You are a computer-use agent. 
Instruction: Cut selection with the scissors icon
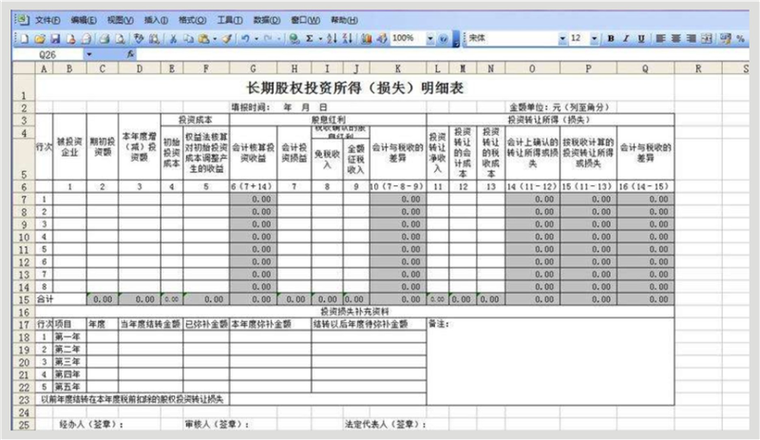point(173,38)
